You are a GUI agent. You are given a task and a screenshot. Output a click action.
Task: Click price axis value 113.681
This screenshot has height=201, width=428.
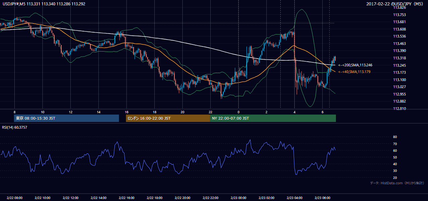pyautogui.click(x=400, y=22)
